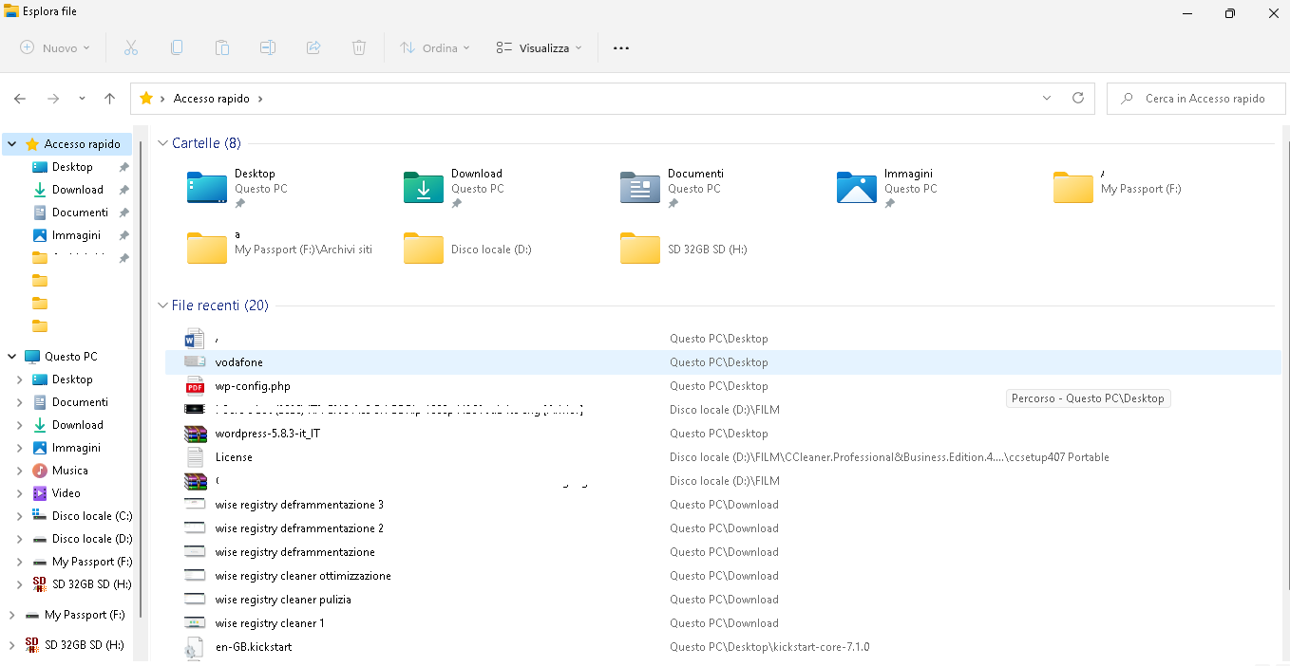Click the Word document icon in recent files
Image resolution: width=1290 pixels, height=666 pixels.
(195, 339)
